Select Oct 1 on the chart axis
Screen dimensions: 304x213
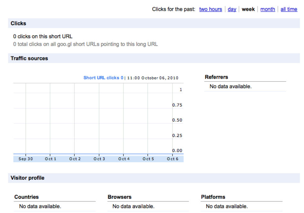coord(50,159)
